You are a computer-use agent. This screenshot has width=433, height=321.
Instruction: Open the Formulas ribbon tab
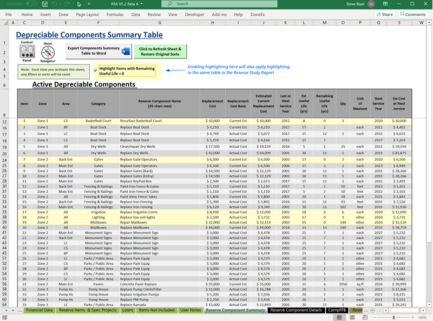(x=115, y=15)
